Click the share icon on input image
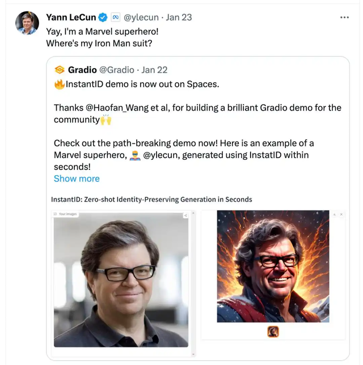 pyautogui.click(x=185, y=215)
